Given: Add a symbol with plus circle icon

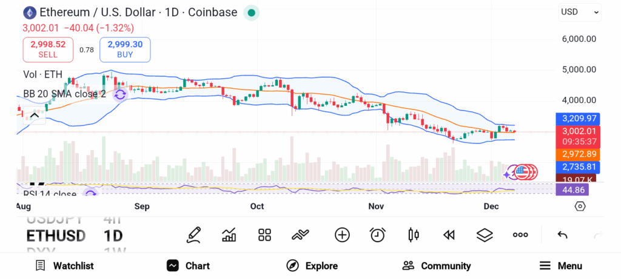Looking at the screenshot, I should pos(342,235).
